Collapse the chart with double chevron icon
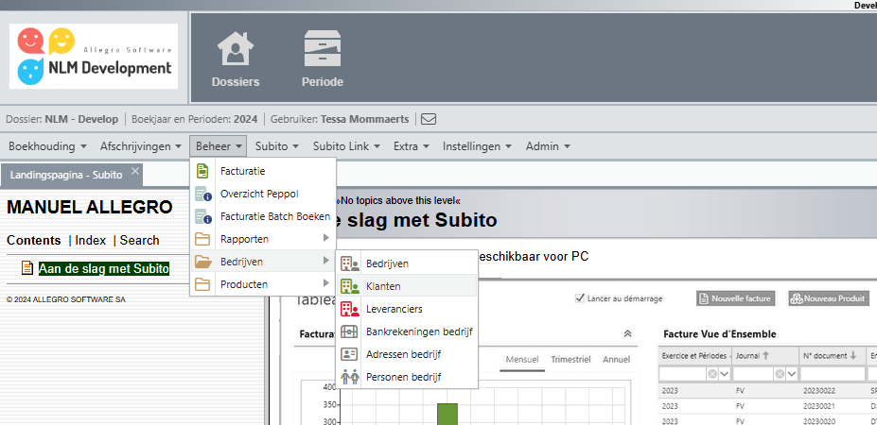 coord(627,334)
